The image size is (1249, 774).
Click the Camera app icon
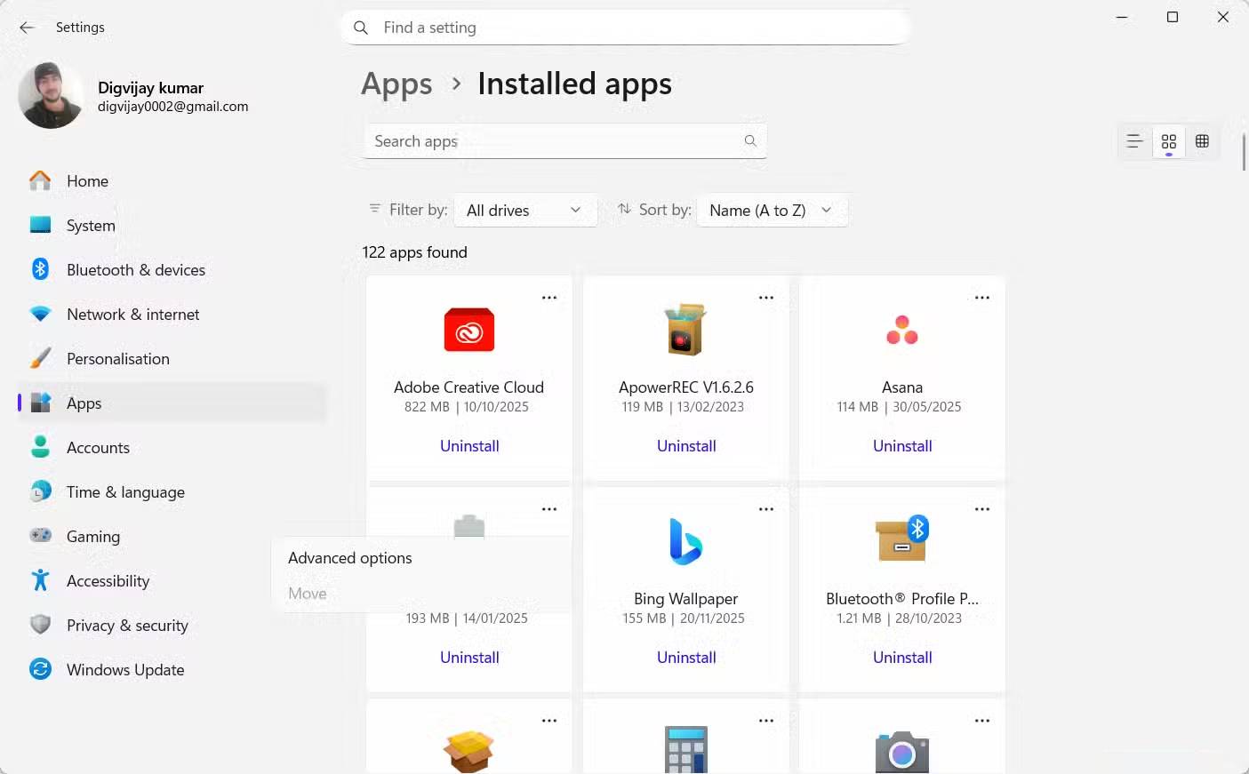[x=901, y=754]
